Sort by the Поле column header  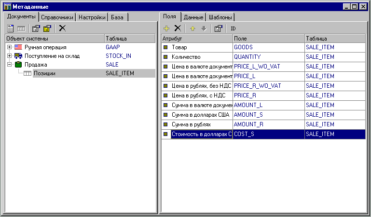[269, 39]
